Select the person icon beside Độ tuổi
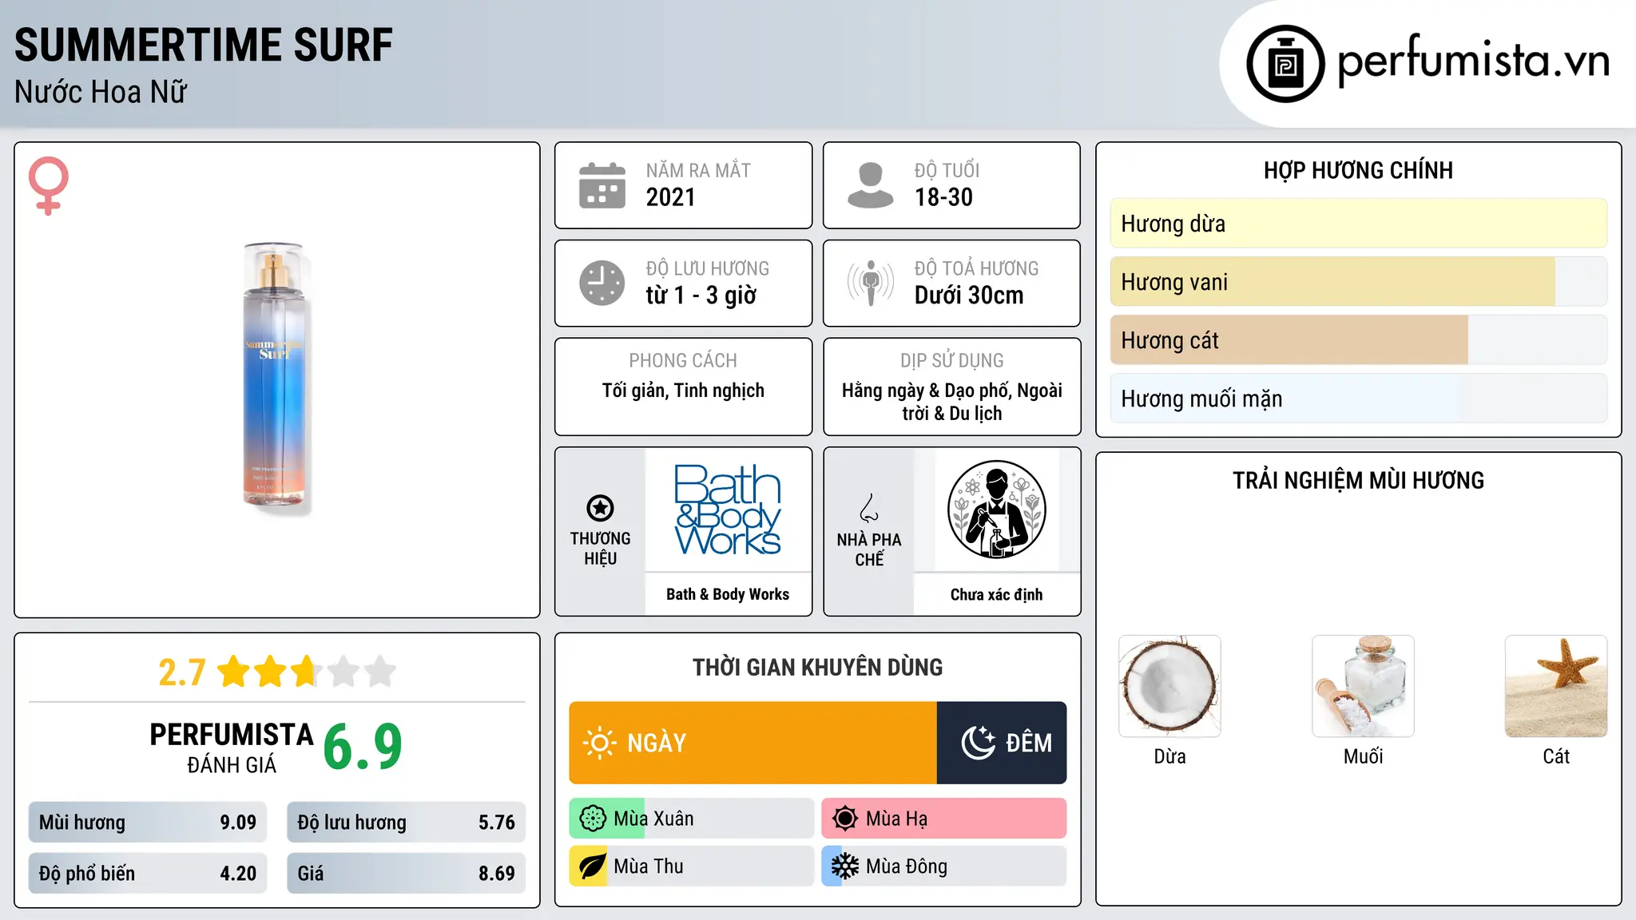The height and width of the screenshot is (920, 1636). 870,185
